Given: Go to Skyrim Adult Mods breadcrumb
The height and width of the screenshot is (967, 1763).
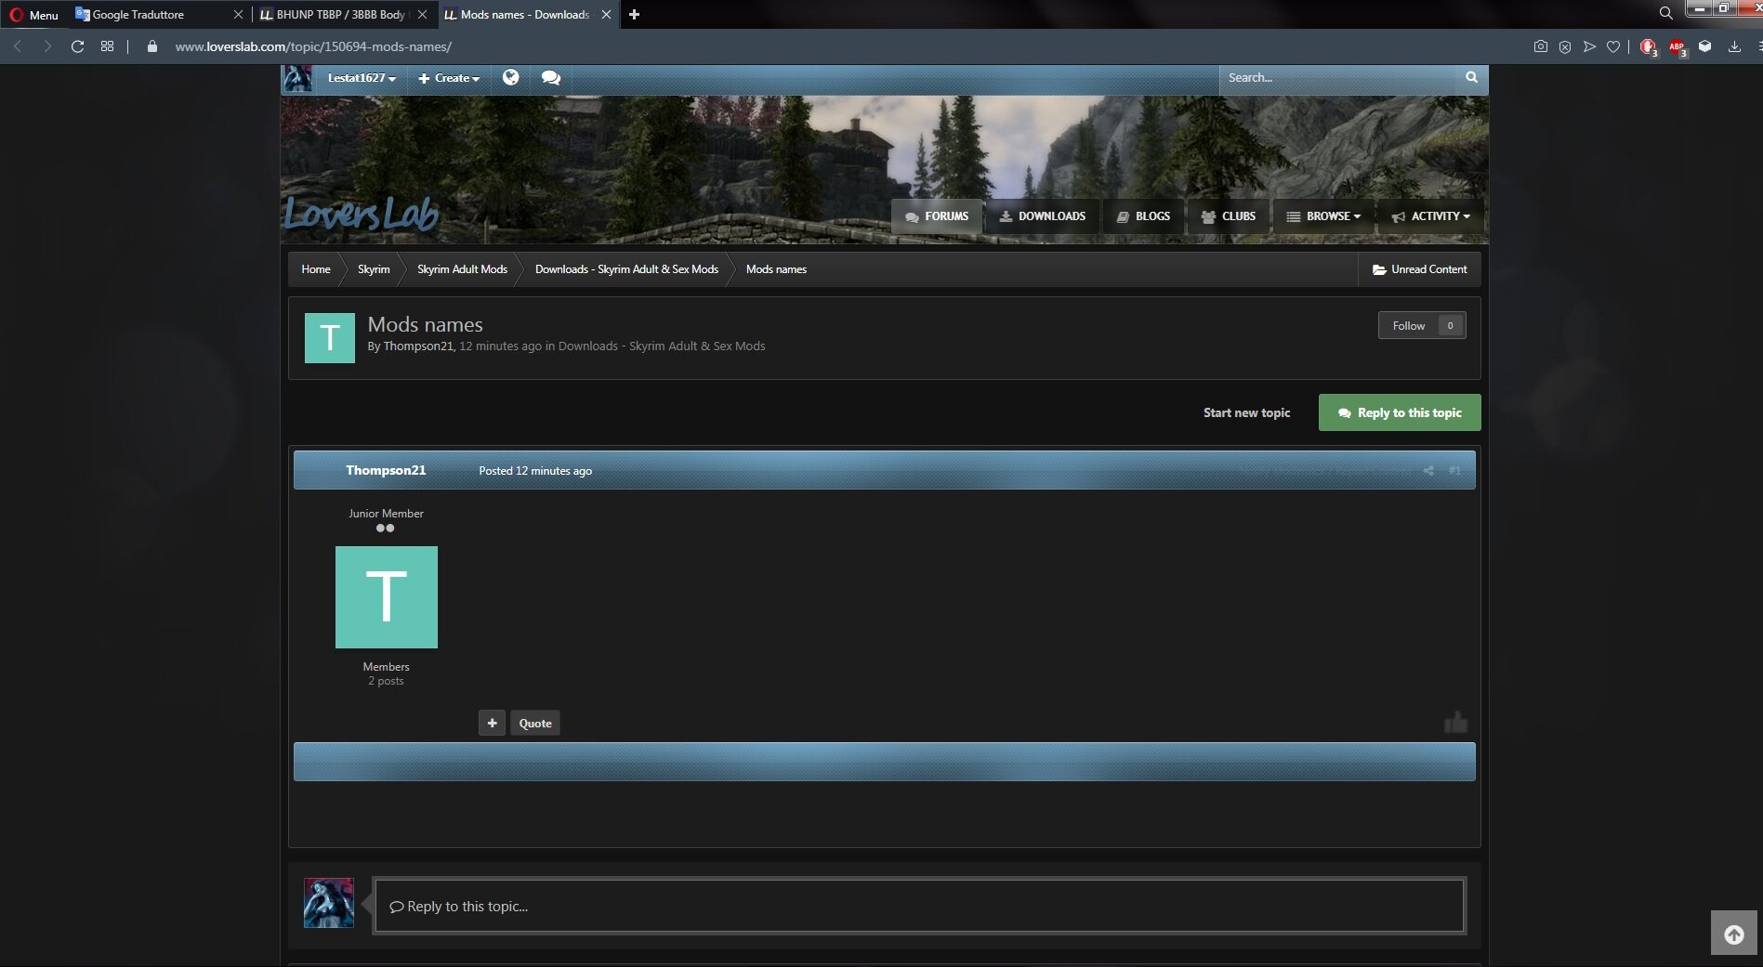Looking at the screenshot, I should [462, 269].
